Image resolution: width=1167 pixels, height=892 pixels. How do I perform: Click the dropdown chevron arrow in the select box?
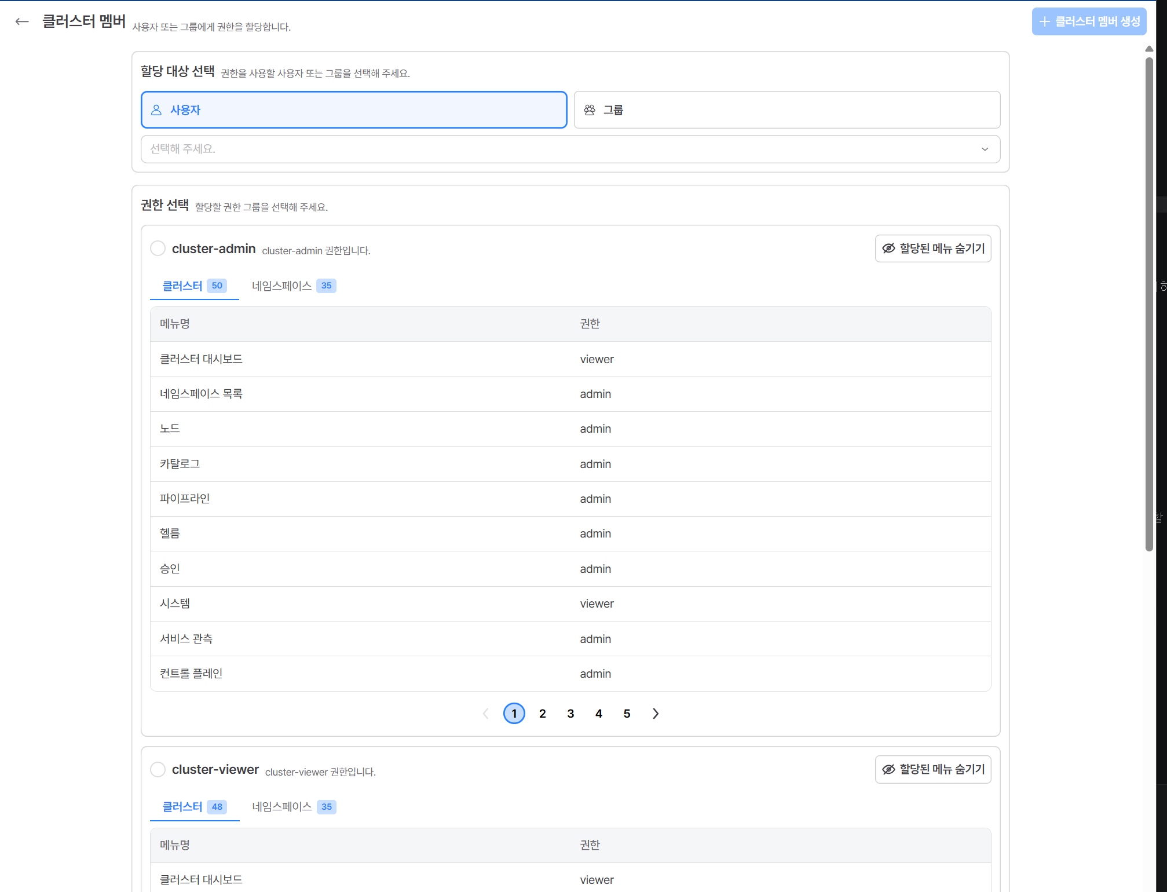pos(985,149)
